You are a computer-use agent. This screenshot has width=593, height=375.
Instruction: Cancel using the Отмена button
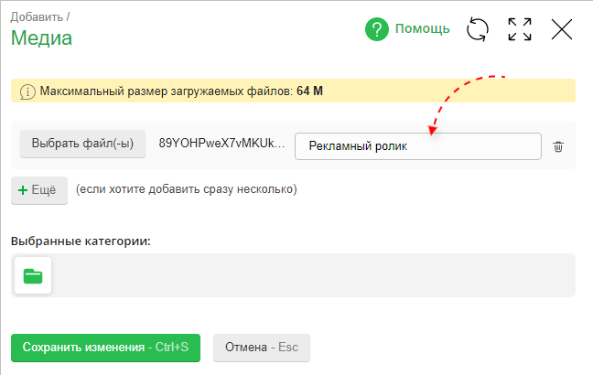click(x=262, y=348)
